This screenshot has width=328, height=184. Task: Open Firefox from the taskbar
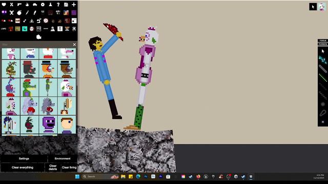[x=198, y=177]
